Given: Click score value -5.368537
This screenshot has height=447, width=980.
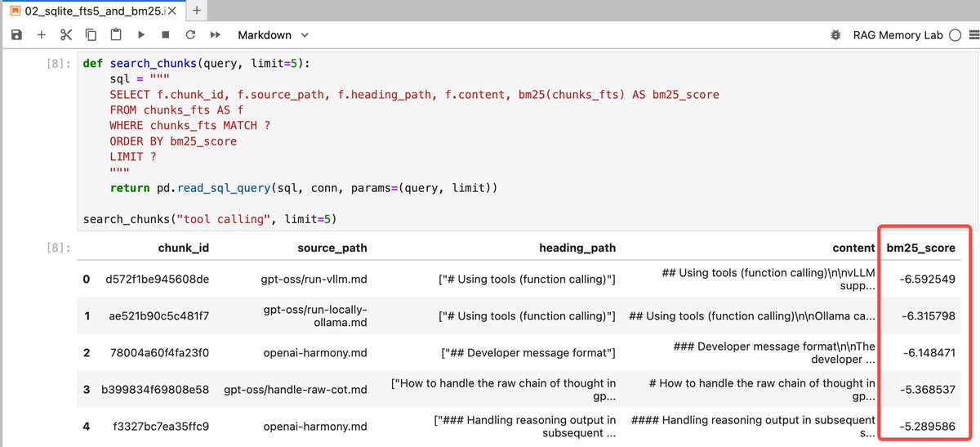Looking at the screenshot, I should (x=926, y=390).
